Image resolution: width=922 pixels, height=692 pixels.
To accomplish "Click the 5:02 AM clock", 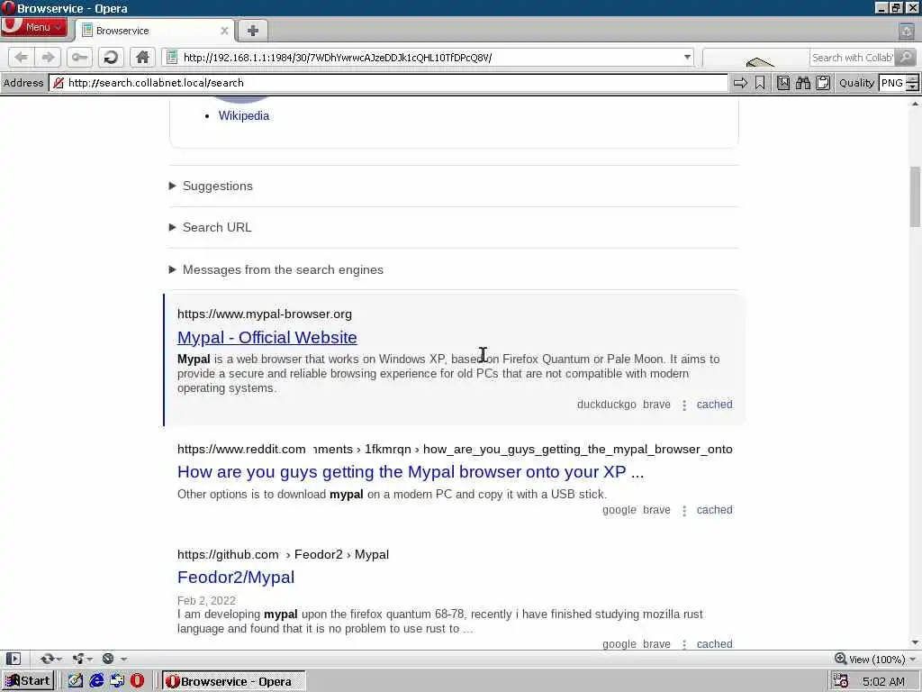I will (x=883, y=681).
